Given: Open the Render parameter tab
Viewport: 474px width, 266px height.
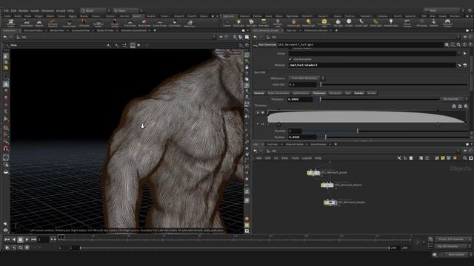Looking at the screenshot, I should (x=358, y=93).
